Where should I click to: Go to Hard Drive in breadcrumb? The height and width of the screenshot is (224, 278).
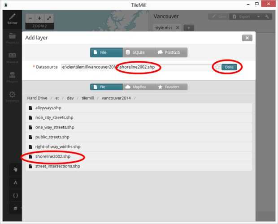pos(37,98)
